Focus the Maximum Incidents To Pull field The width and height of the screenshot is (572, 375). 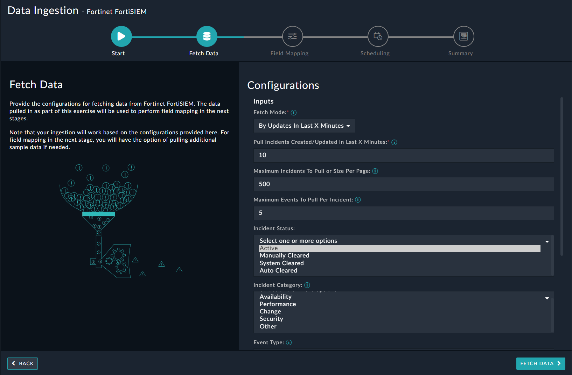(403, 184)
